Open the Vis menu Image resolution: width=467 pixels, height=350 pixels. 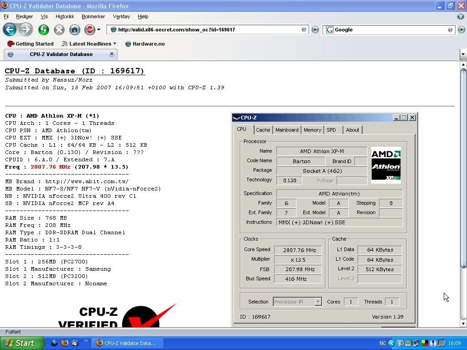pyautogui.click(x=44, y=16)
